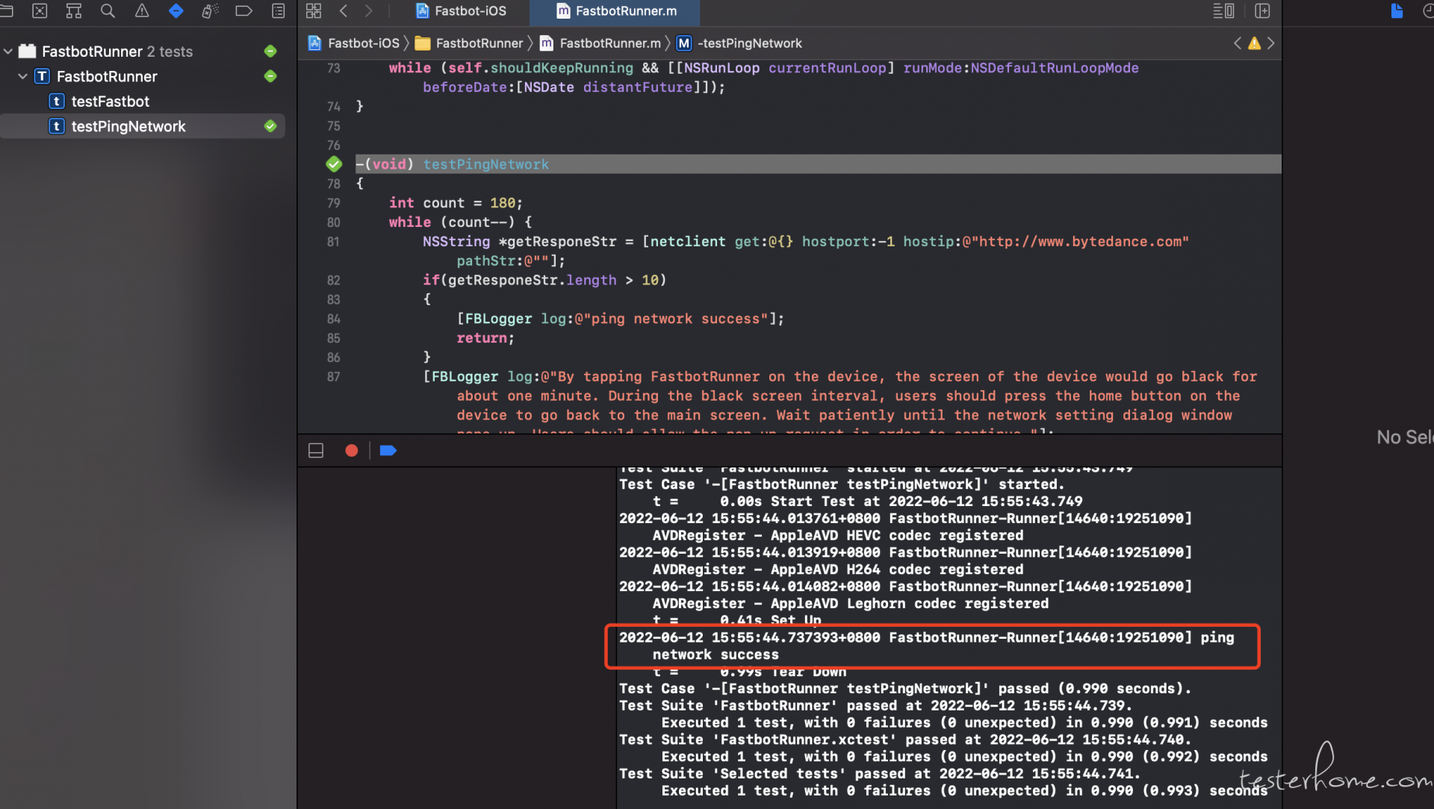Show the warning issue indicator

click(1254, 43)
